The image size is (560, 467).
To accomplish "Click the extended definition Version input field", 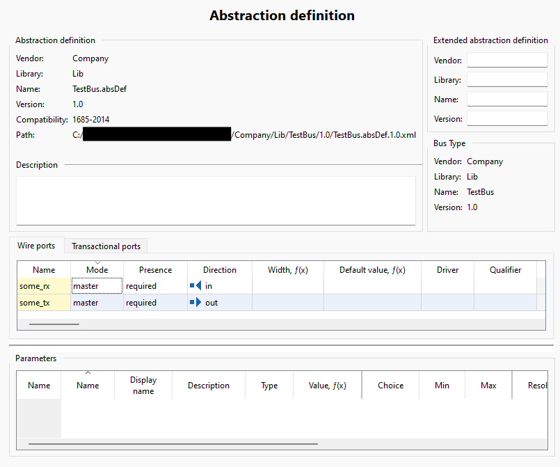I will coord(507,118).
